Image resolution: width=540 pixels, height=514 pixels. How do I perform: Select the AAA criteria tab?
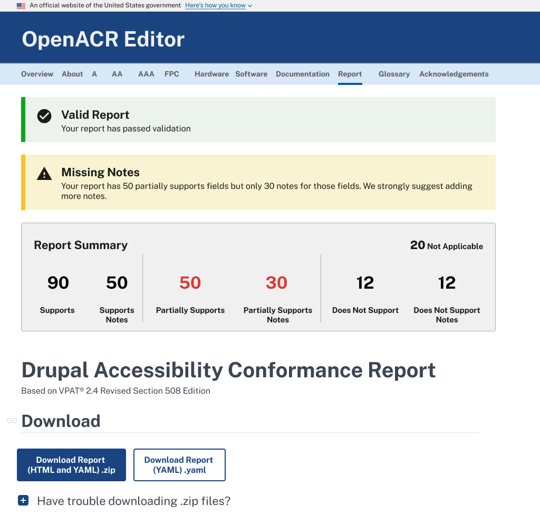[146, 74]
